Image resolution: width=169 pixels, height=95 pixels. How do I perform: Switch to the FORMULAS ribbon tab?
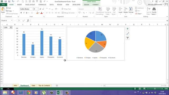[x=42, y=5]
